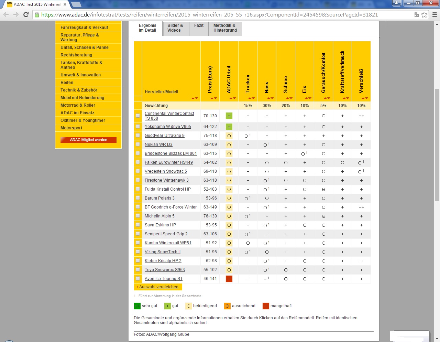This screenshot has height=342, width=440.
Task: Check the Goodyear UltraGrip 9 row checkbox
Action: tap(138, 136)
